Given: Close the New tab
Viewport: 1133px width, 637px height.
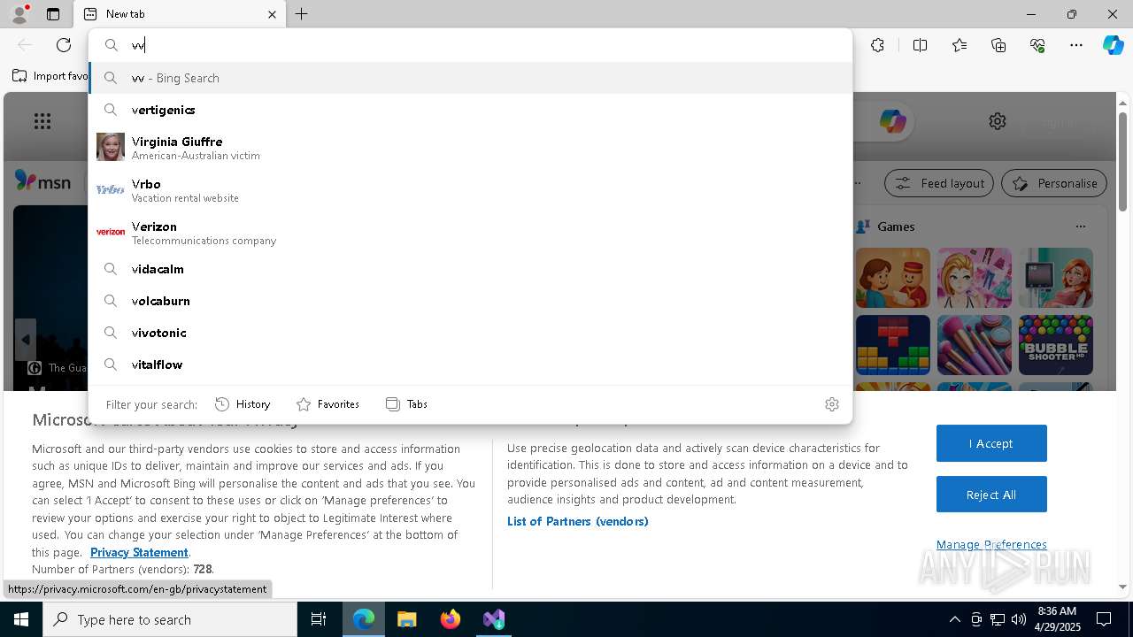Looking at the screenshot, I should point(272,14).
